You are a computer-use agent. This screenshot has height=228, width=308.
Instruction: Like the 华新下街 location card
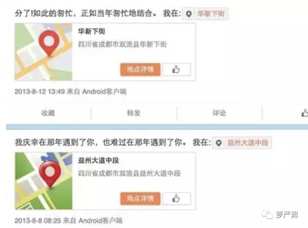pyautogui.click(x=176, y=69)
